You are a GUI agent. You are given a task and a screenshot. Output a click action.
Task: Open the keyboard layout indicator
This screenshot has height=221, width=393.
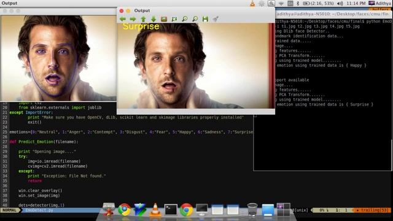tap(290, 4)
